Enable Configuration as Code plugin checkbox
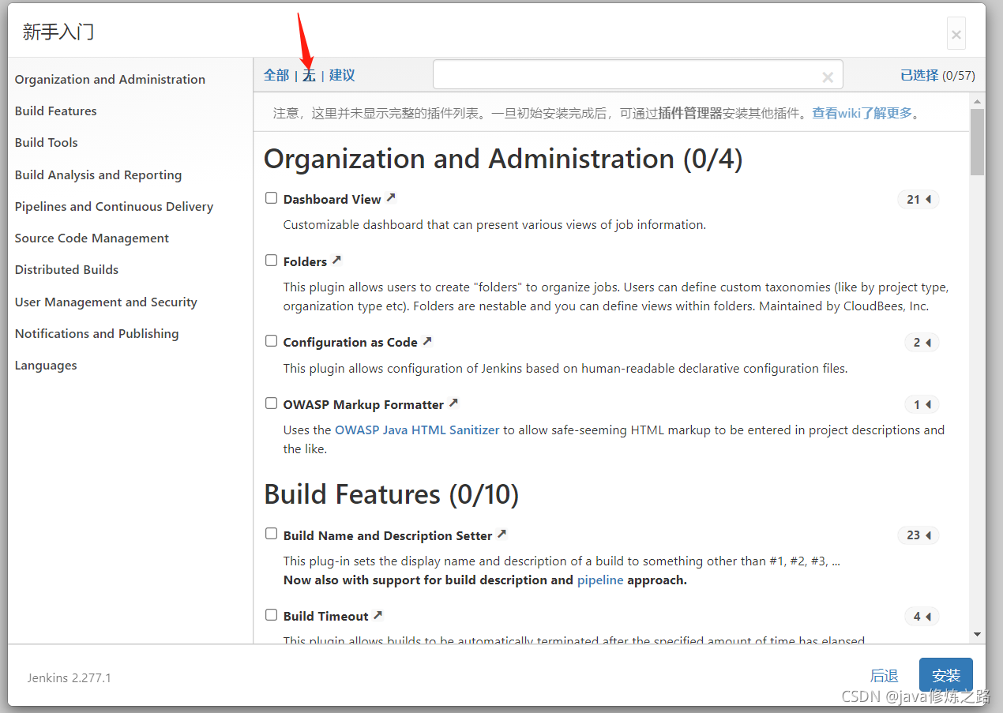1003x713 pixels. coord(272,341)
